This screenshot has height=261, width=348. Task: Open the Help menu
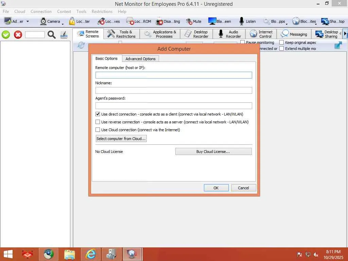coord(122,11)
